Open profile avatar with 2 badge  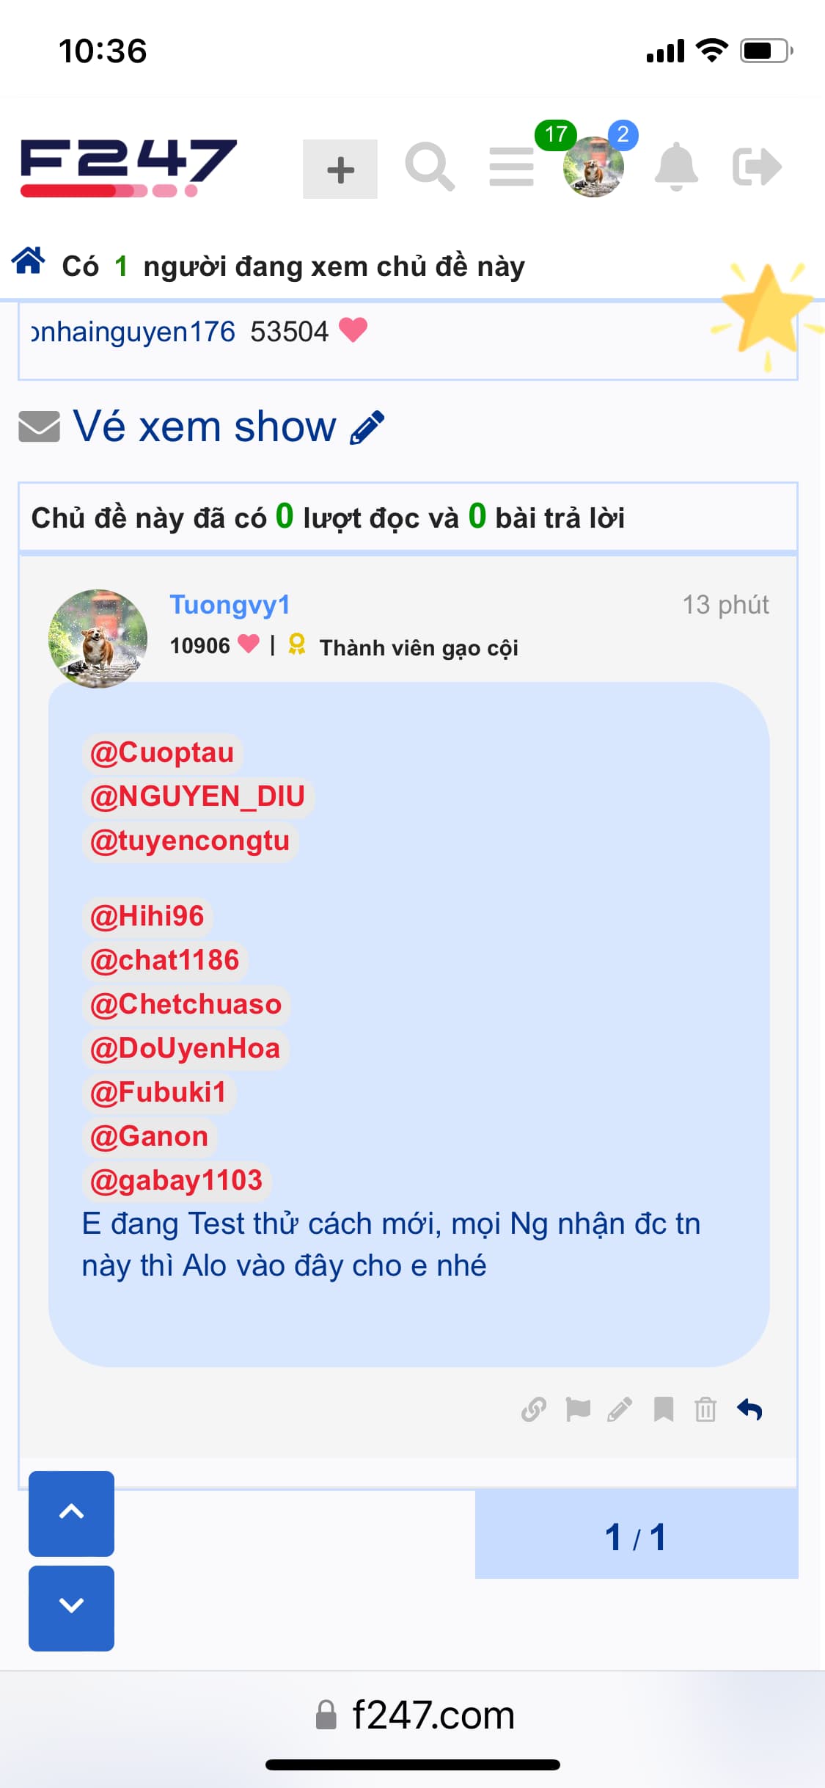[x=593, y=167]
